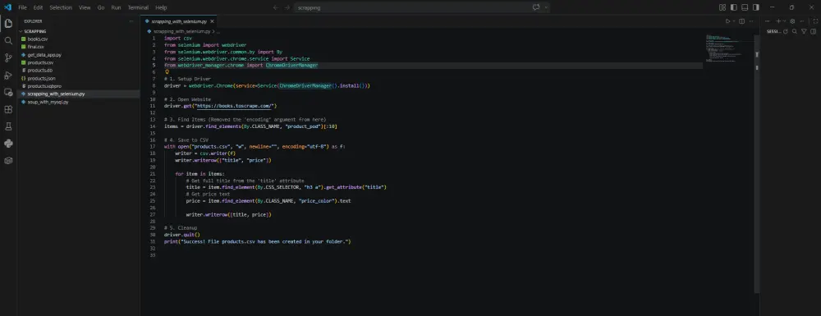Open books.csv in Explorer
This screenshot has height=316, width=821.
click(38, 39)
